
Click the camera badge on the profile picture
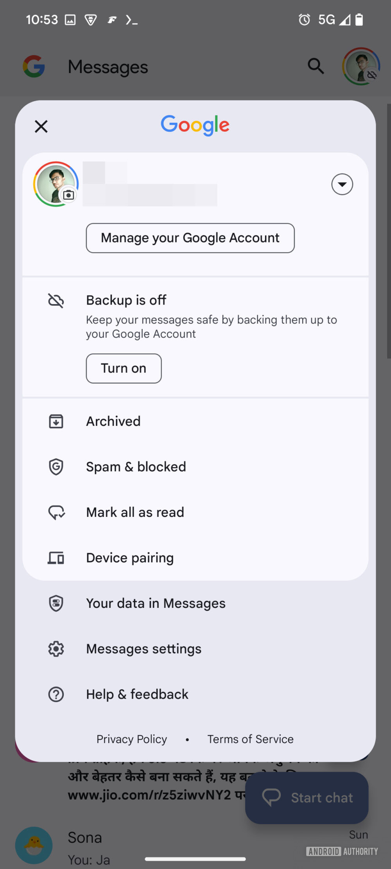(68, 194)
